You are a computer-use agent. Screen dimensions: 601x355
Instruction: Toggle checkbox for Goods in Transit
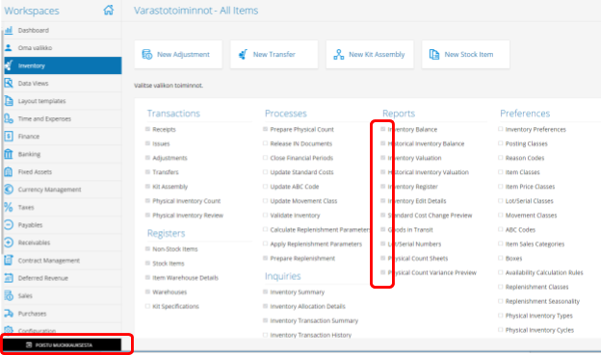point(382,229)
